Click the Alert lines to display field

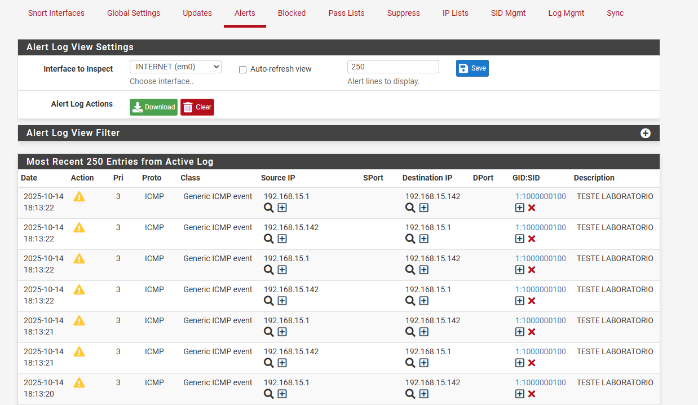[x=393, y=67]
